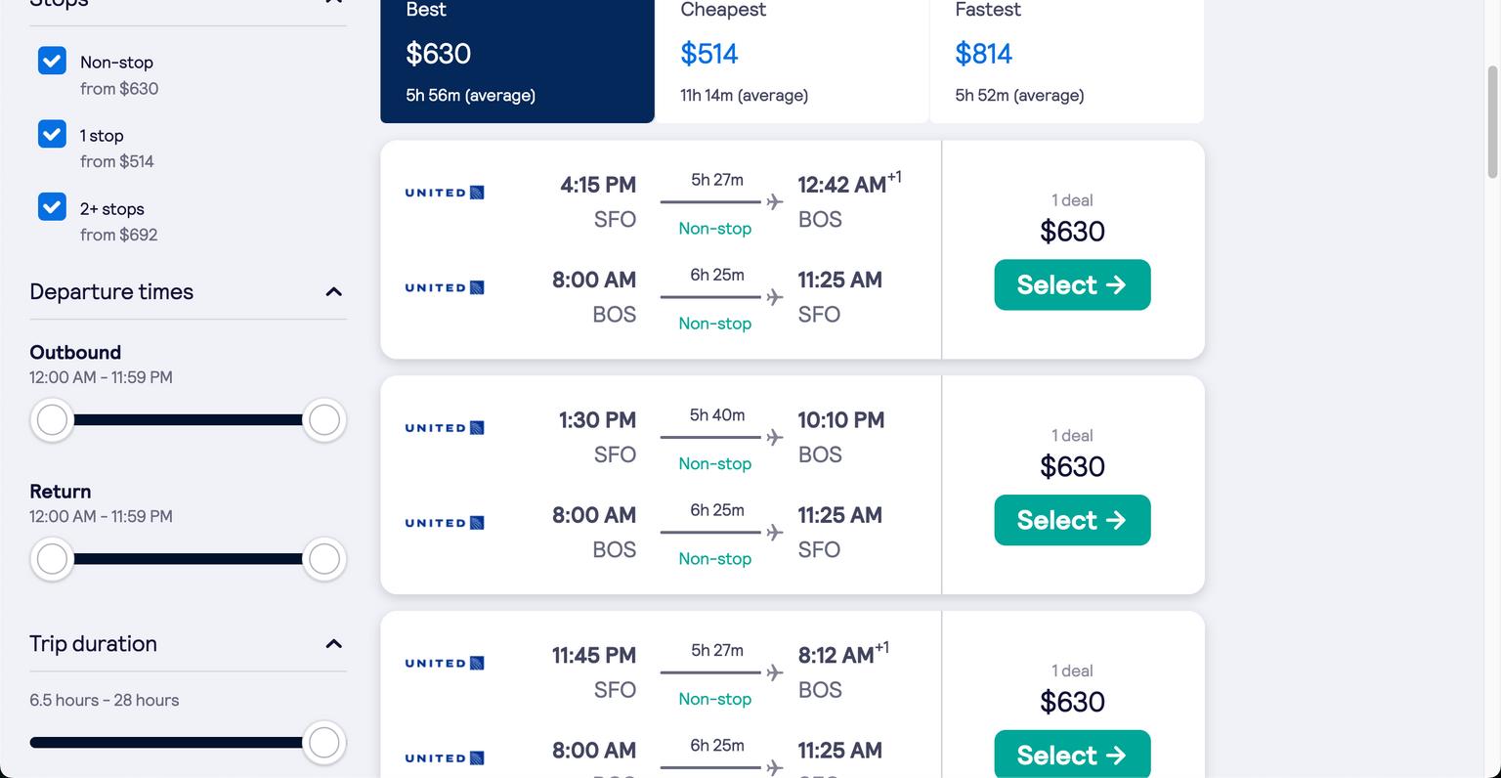The width and height of the screenshot is (1501, 778).
Task: Click United logo beside first 8:00 AM return
Action: [x=445, y=287]
